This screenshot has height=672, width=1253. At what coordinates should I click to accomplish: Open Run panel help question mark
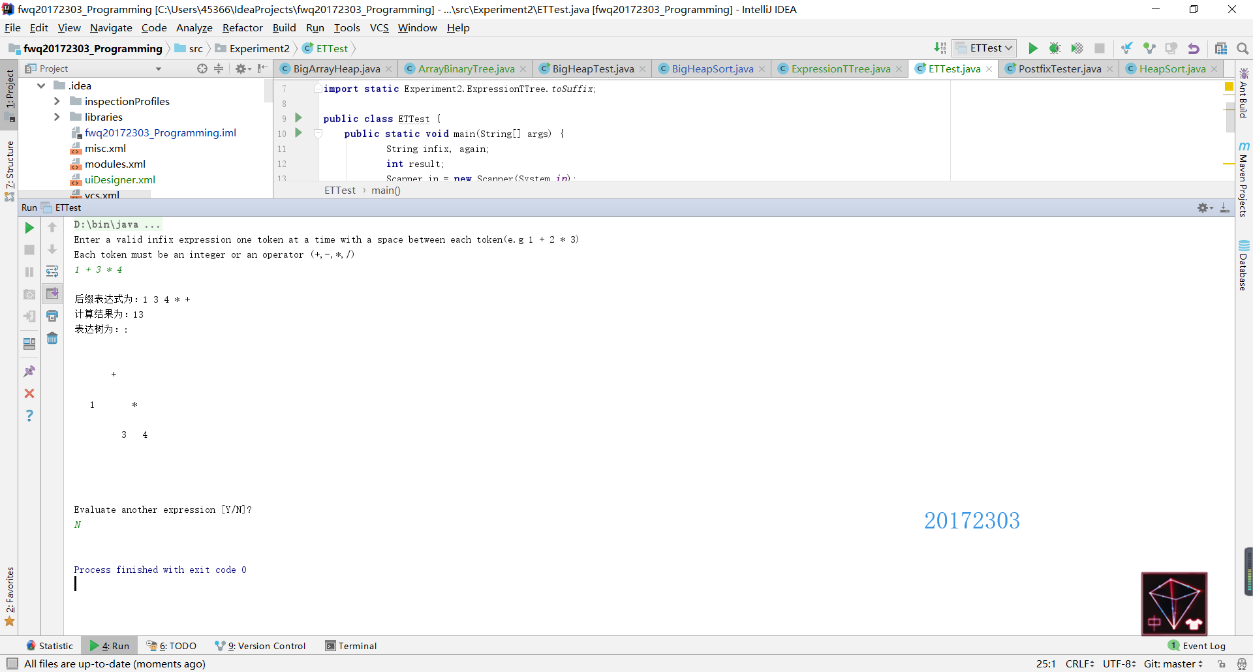pos(29,416)
